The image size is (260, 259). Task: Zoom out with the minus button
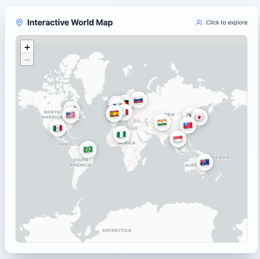click(x=27, y=59)
